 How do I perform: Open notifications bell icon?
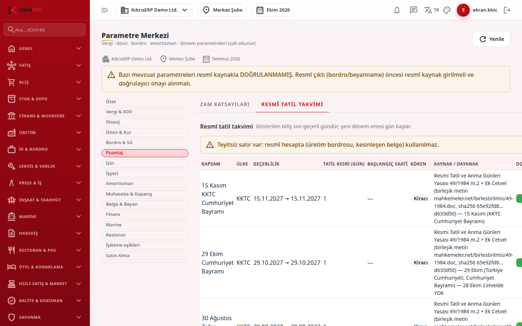tap(397, 10)
